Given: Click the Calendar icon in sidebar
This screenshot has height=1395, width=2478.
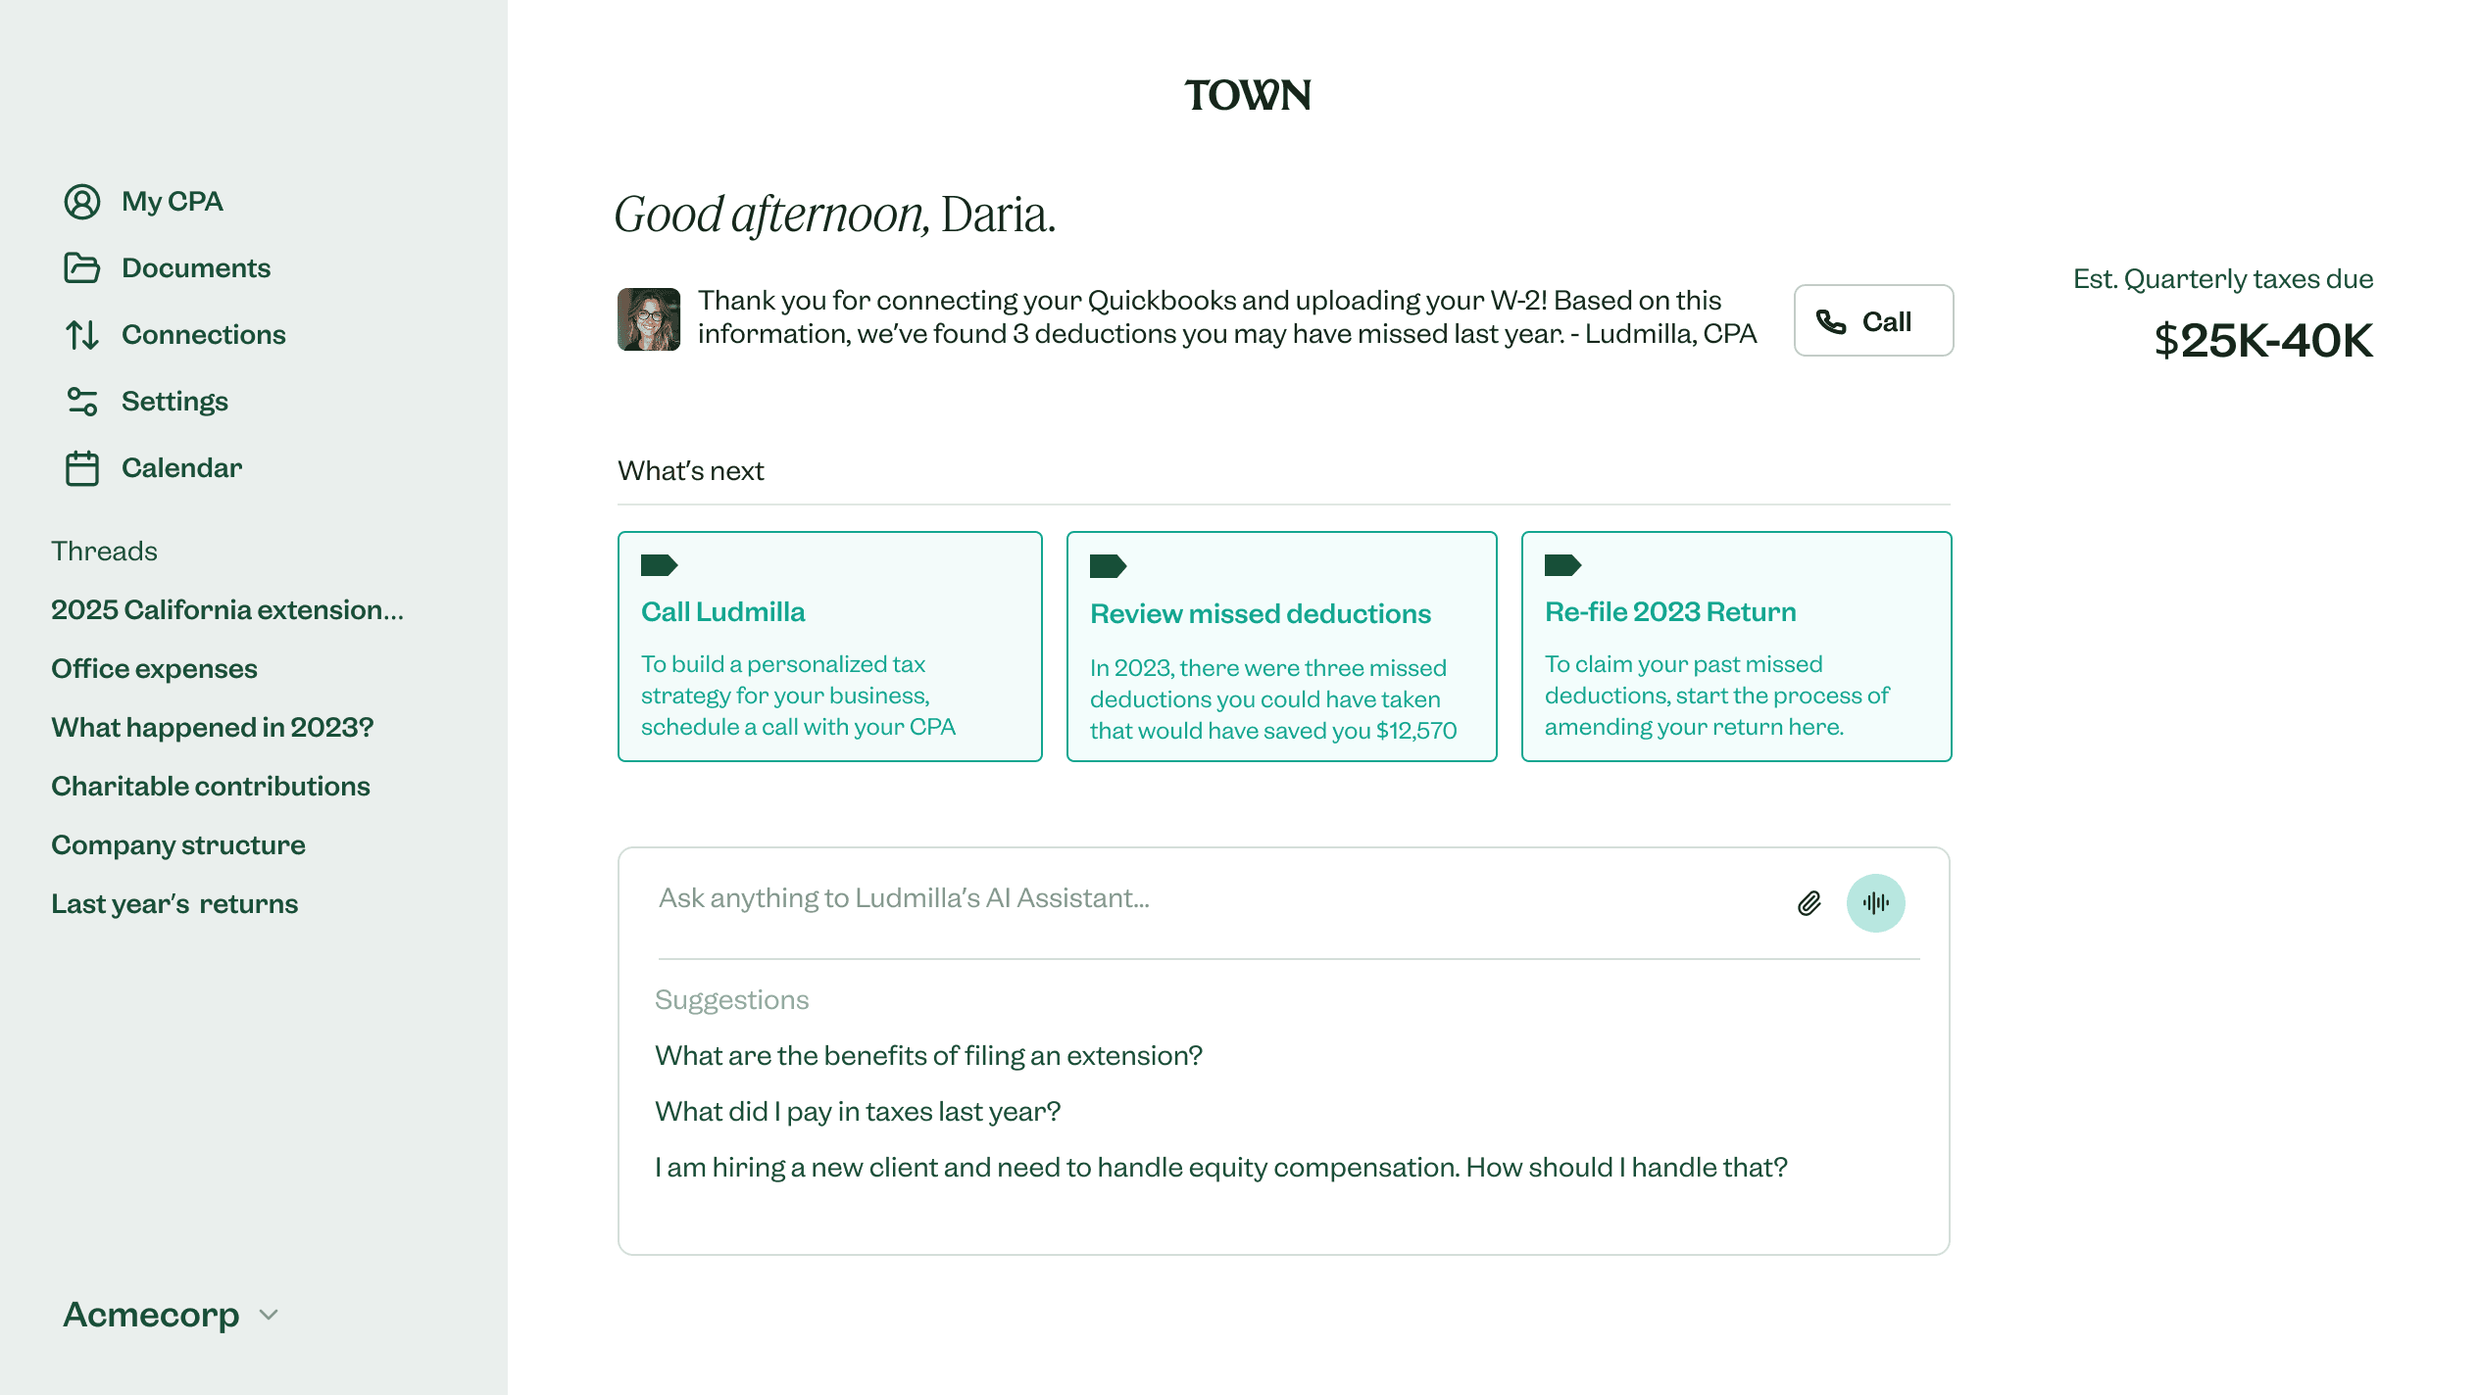Looking at the screenshot, I should pos(82,468).
